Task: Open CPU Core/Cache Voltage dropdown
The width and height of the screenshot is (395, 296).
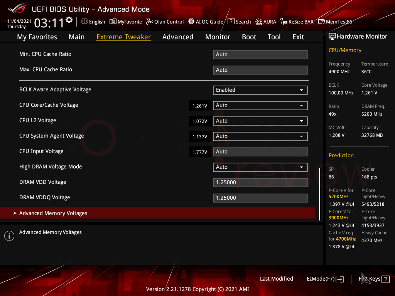Action: (260, 106)
